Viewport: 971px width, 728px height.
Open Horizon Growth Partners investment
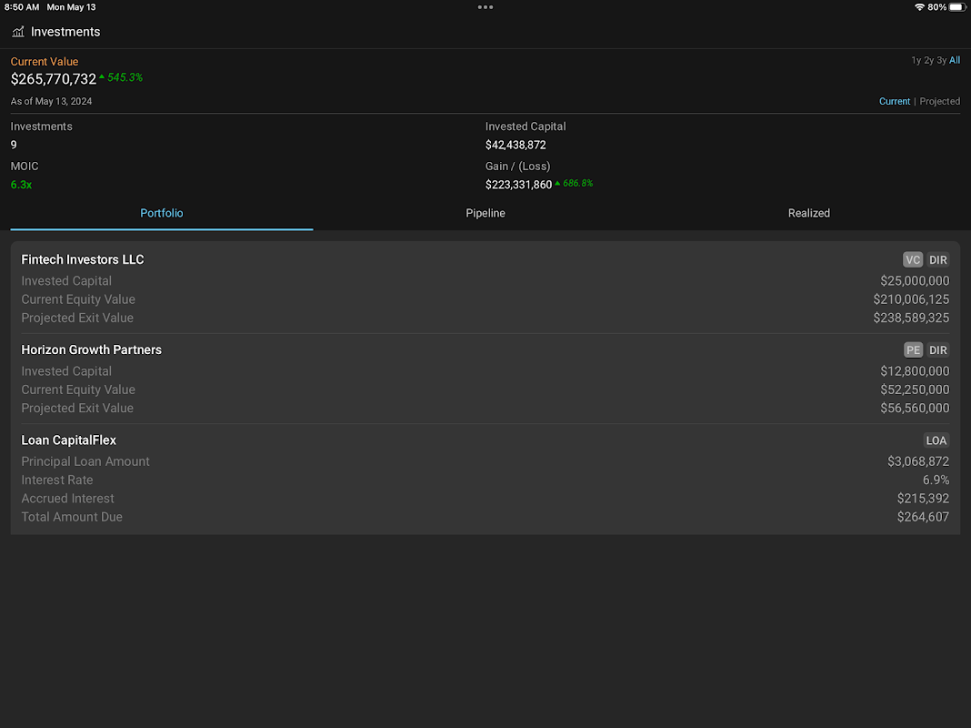click(485, 379)
